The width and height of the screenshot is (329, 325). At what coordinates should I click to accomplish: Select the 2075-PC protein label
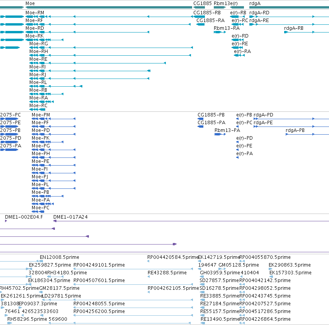tap(10, 115)
